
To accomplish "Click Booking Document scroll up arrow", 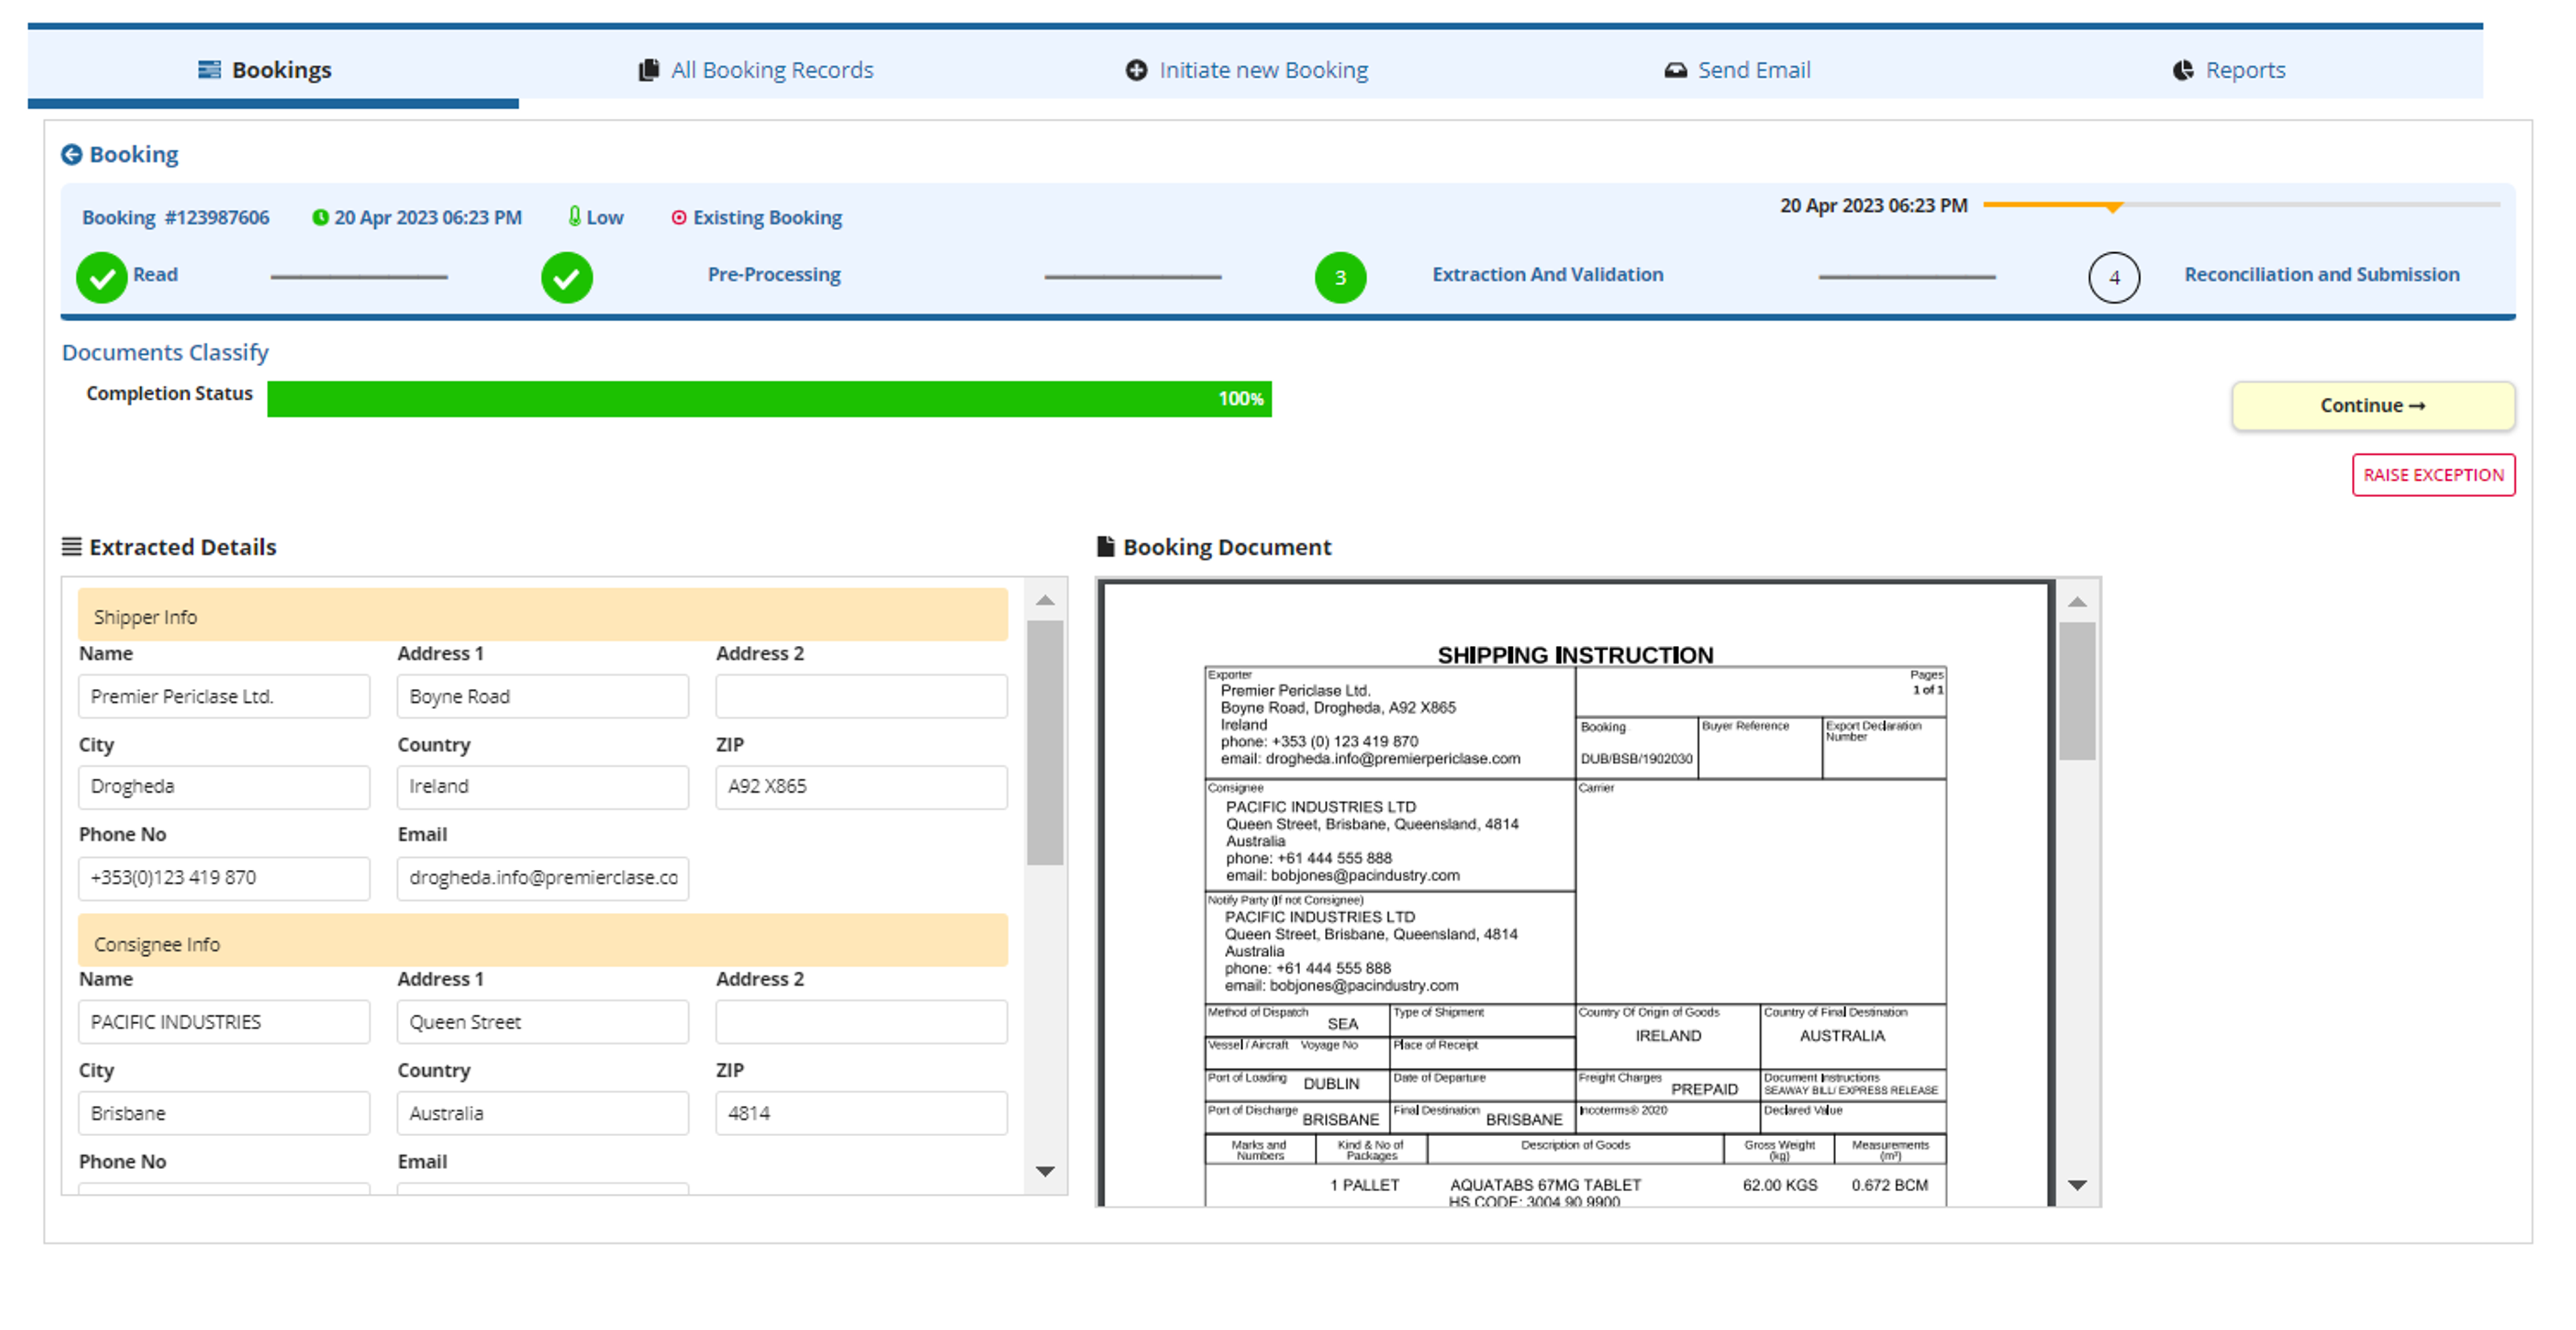I will (x=2077, y=601).
